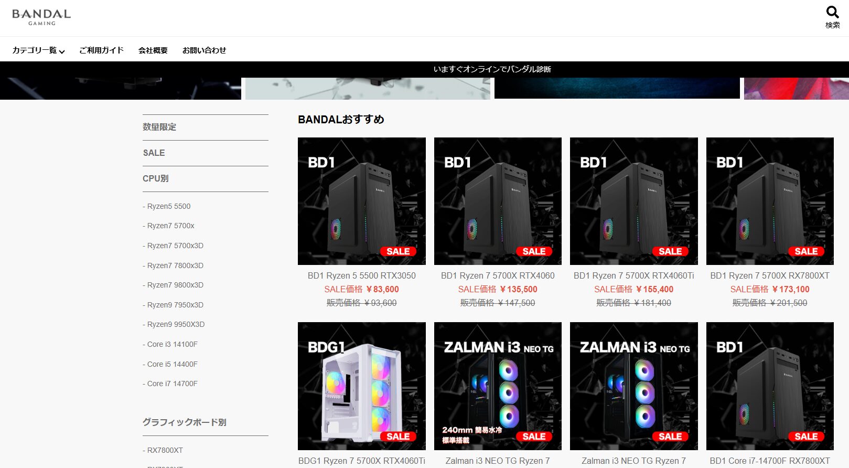Open the white BDG1 case product image
Image resolution: width=849 pixels, height=468 pixels.
(362, 386)
